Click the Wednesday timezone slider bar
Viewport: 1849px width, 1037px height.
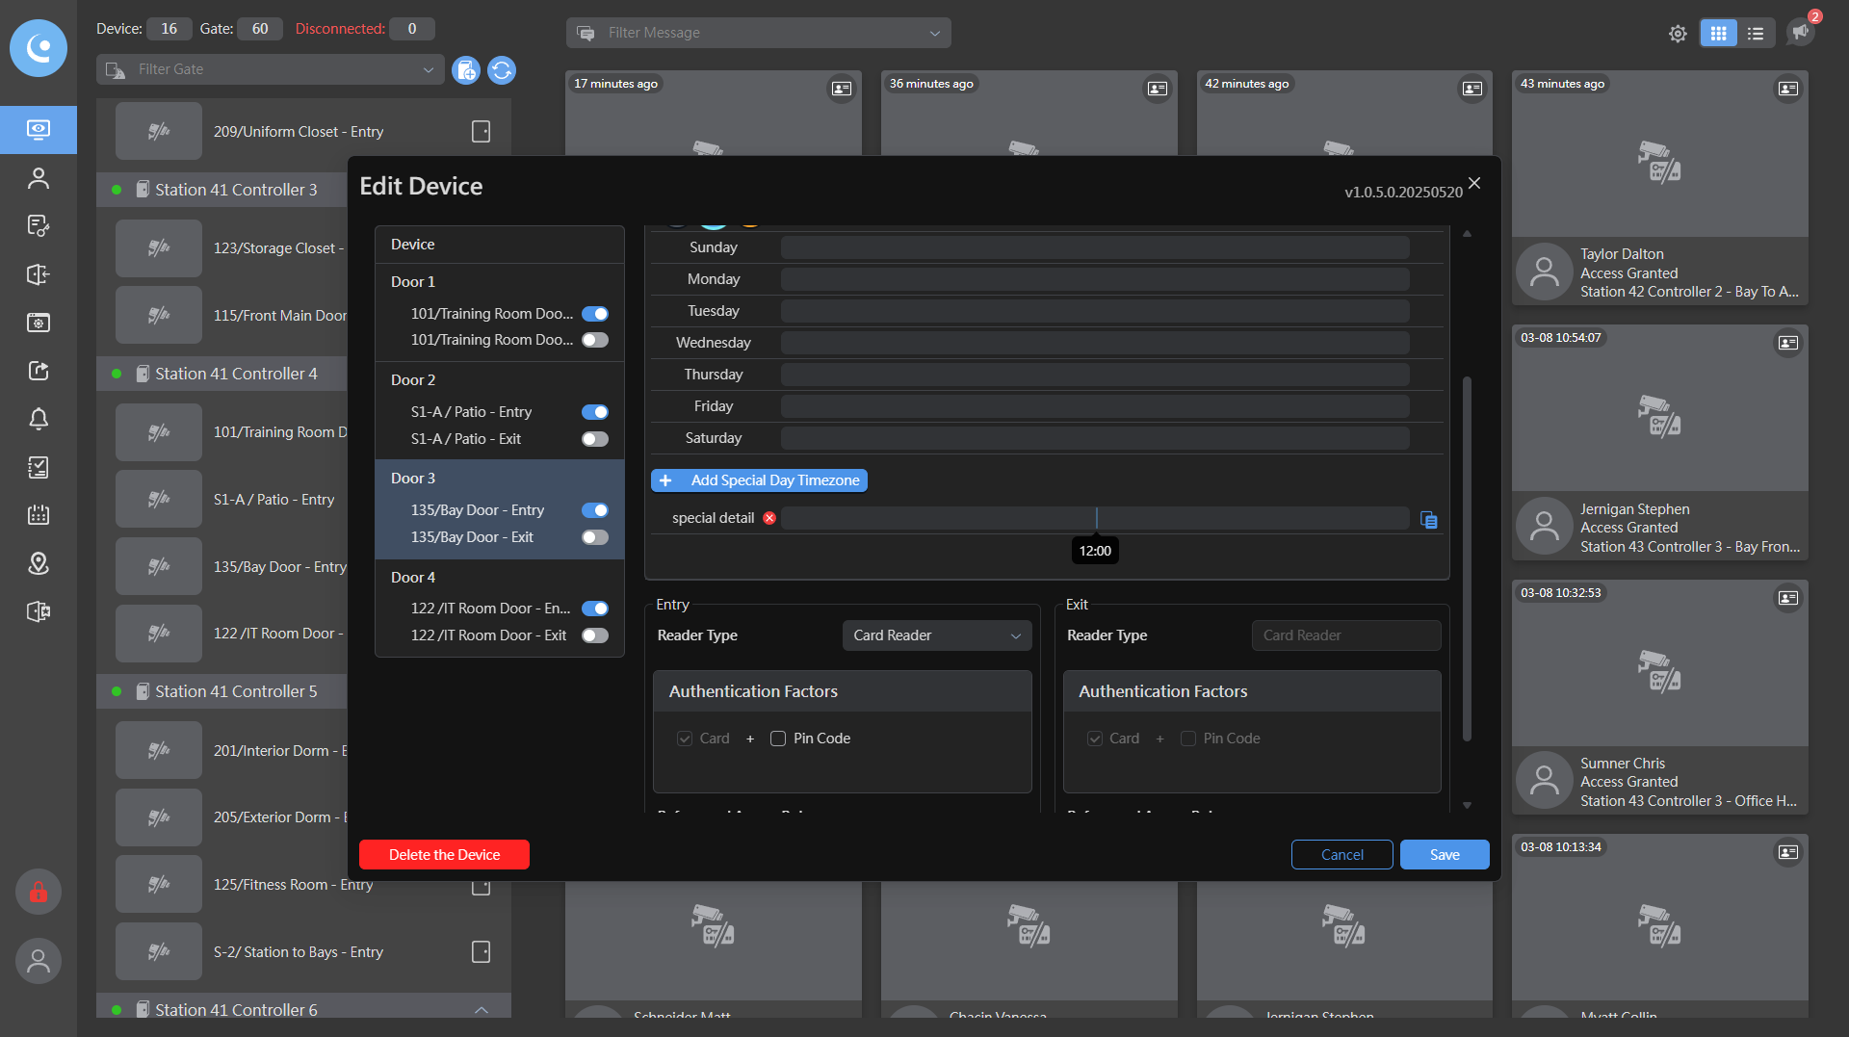click(x=1095, y=343)
